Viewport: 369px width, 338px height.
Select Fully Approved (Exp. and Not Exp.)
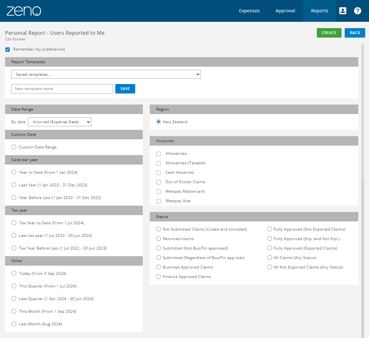270,238
